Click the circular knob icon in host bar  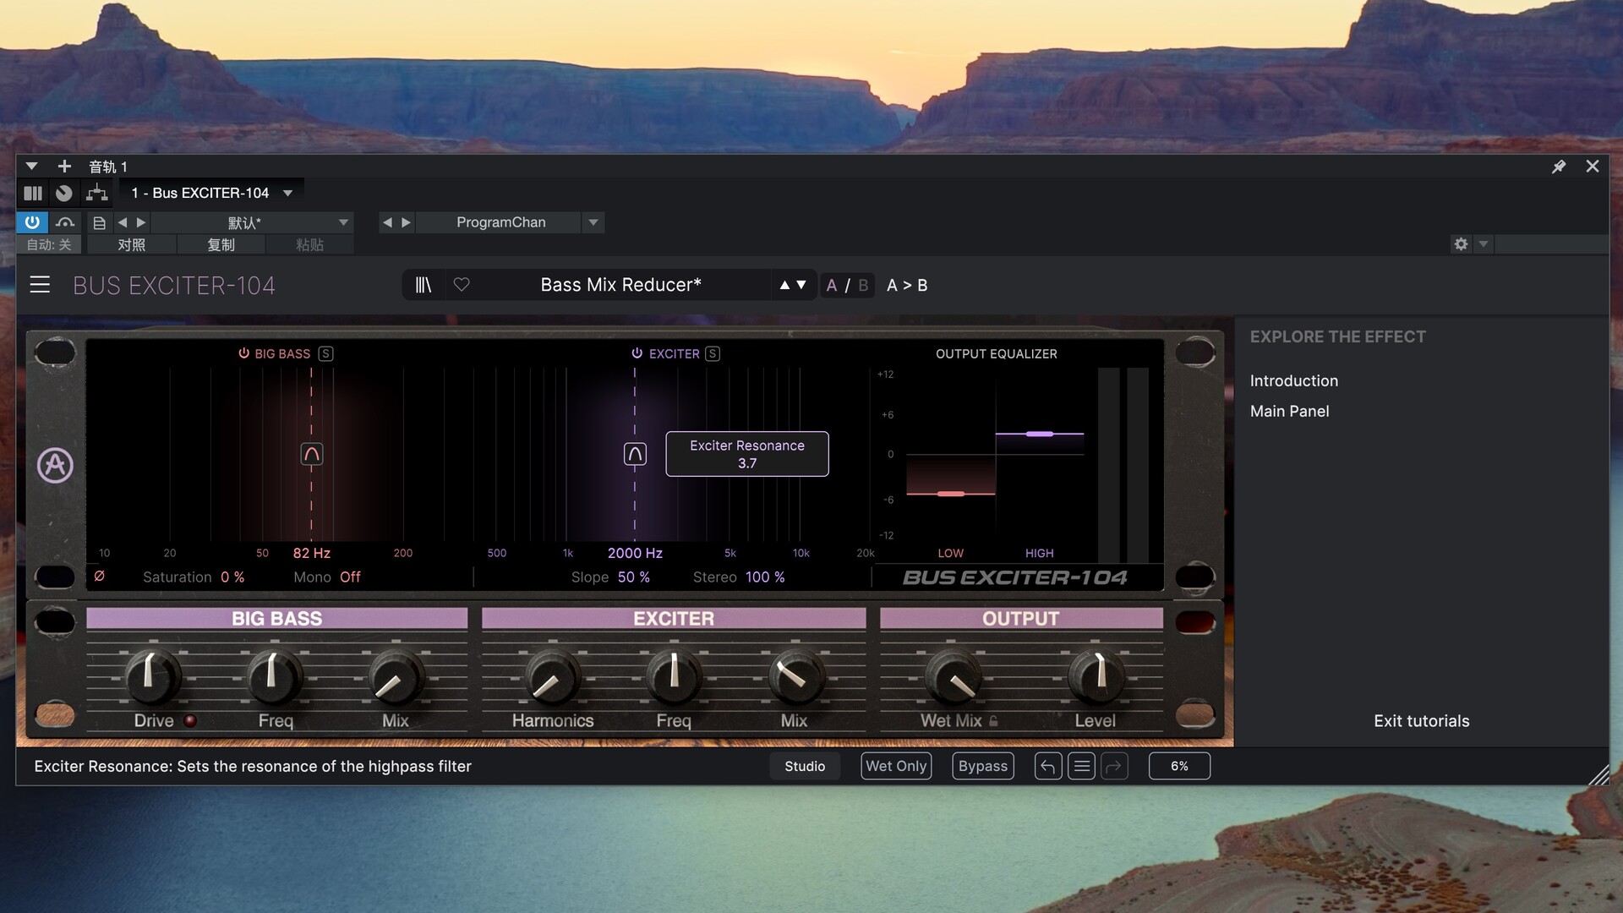64,193
